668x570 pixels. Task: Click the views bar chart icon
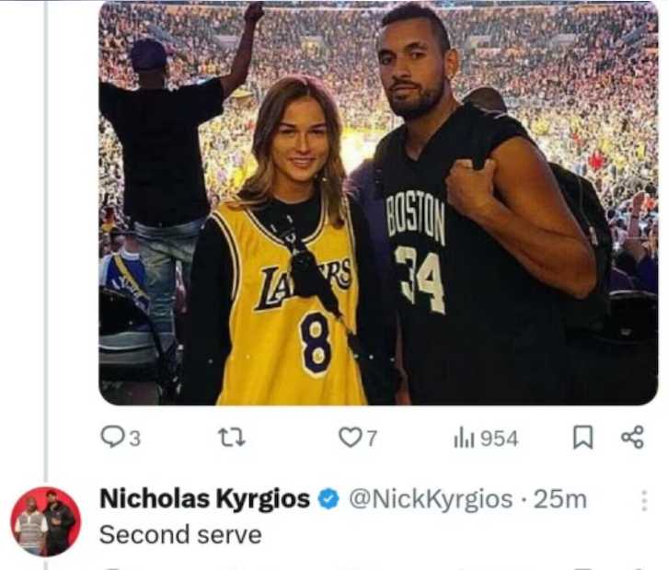click(x=462, y=438)
